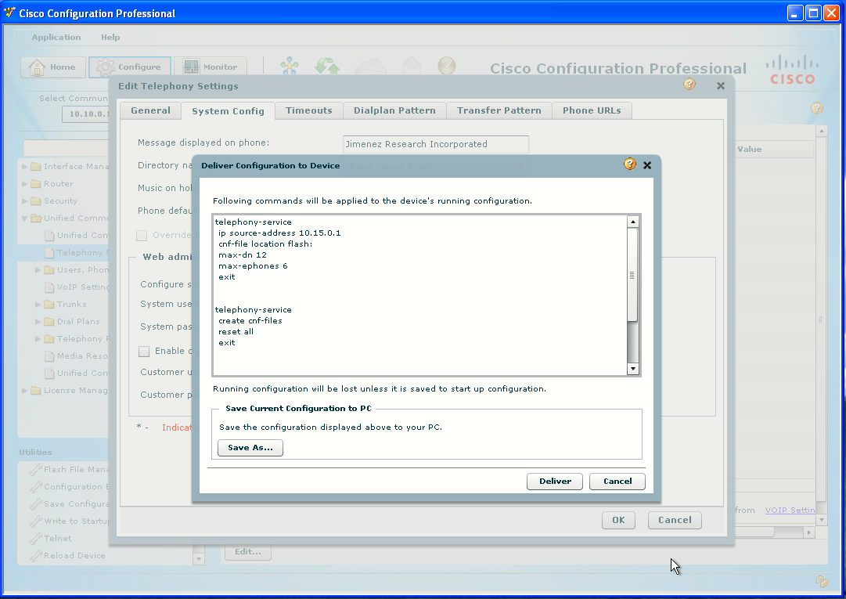Screen dimensions: 846x599
Task: Switch to the General tab
Action: (x=150, y=110)
